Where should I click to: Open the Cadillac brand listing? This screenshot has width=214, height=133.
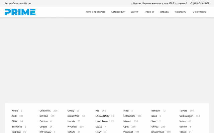(x=16, y=132)
